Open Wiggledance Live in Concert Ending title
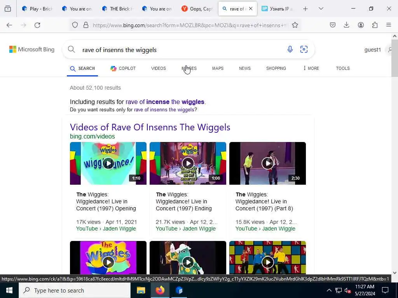 [x=184, y=201]
